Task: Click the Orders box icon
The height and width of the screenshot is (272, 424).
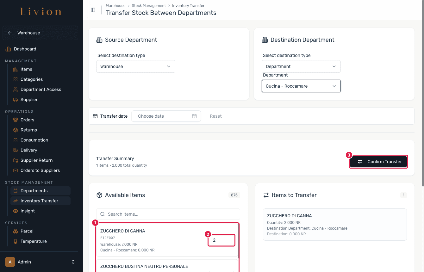Action: point(15,120)
